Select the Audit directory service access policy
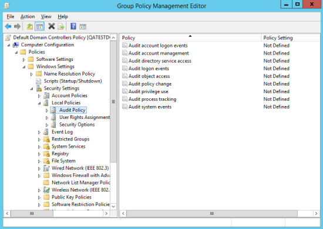 point(160,61)
